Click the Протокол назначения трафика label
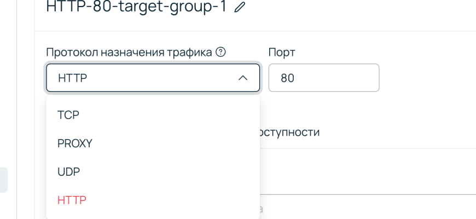476x219 pixels. [130, 52]
